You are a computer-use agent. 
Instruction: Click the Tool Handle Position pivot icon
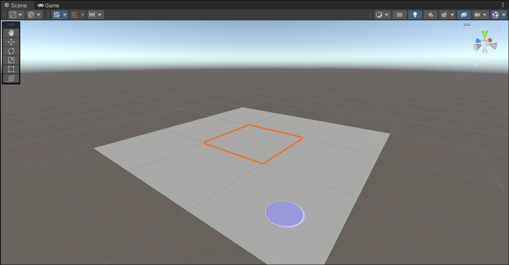pyautogui.click(x=13, y=15)
